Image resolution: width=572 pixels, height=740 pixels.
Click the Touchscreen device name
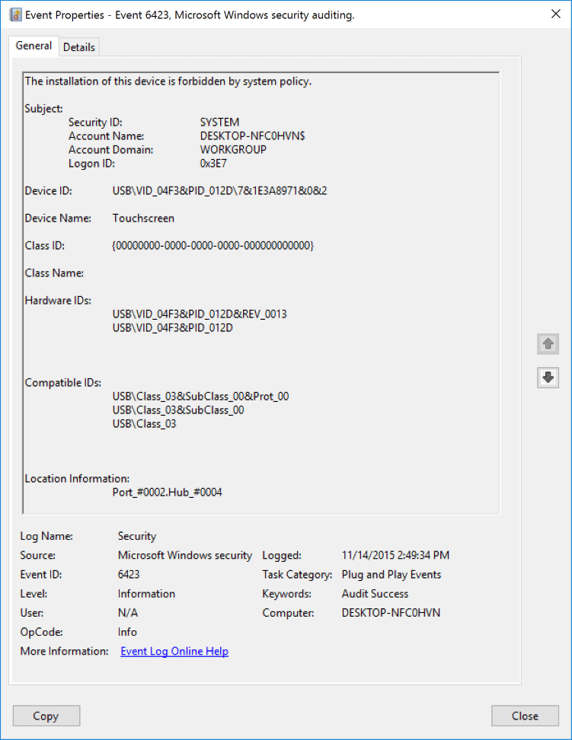[x=144, y=218]
